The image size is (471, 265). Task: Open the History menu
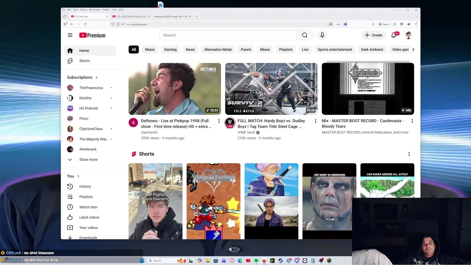tap(84, 10)
